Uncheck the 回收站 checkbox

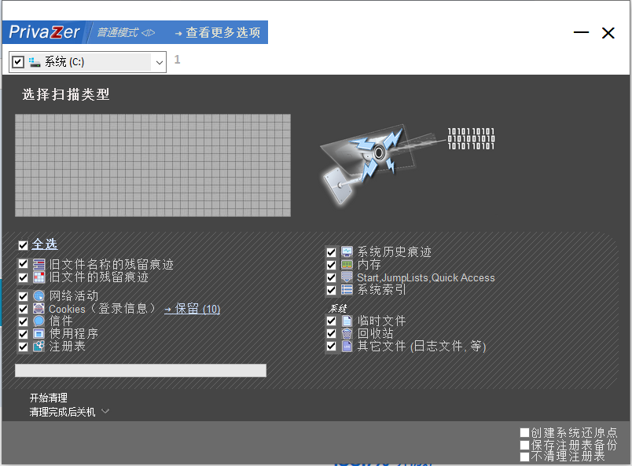click(331, 333)
